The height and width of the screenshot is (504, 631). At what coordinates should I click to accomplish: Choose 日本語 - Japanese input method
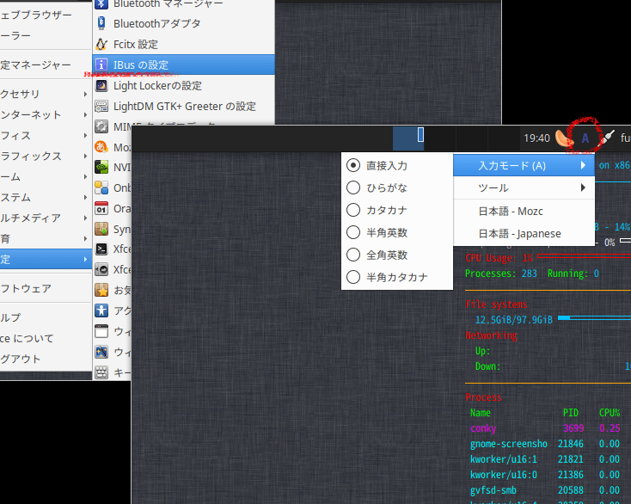point(524,233)
